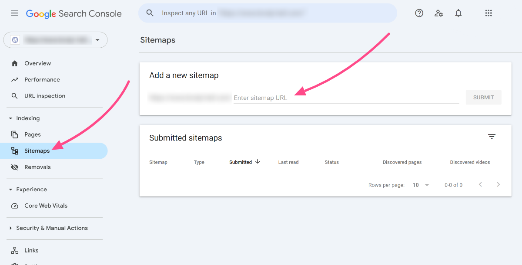Click the Last read column header

pyautogui.click(x=288, y=162)
